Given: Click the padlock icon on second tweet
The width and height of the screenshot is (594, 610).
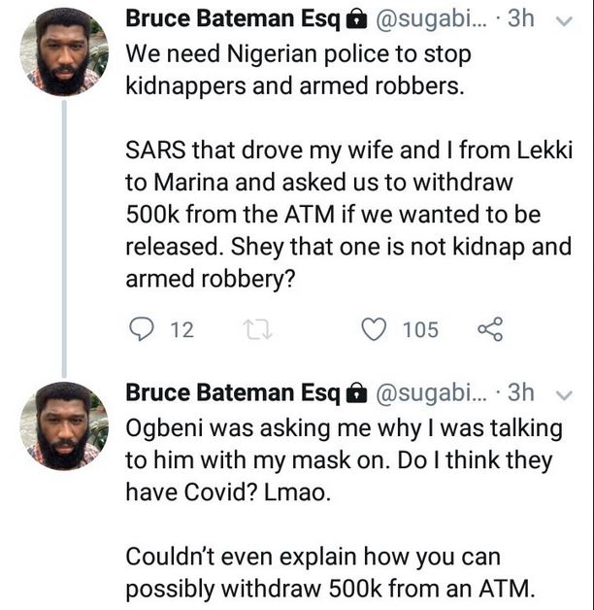Looking at the screenshot, I should [356, 392].
